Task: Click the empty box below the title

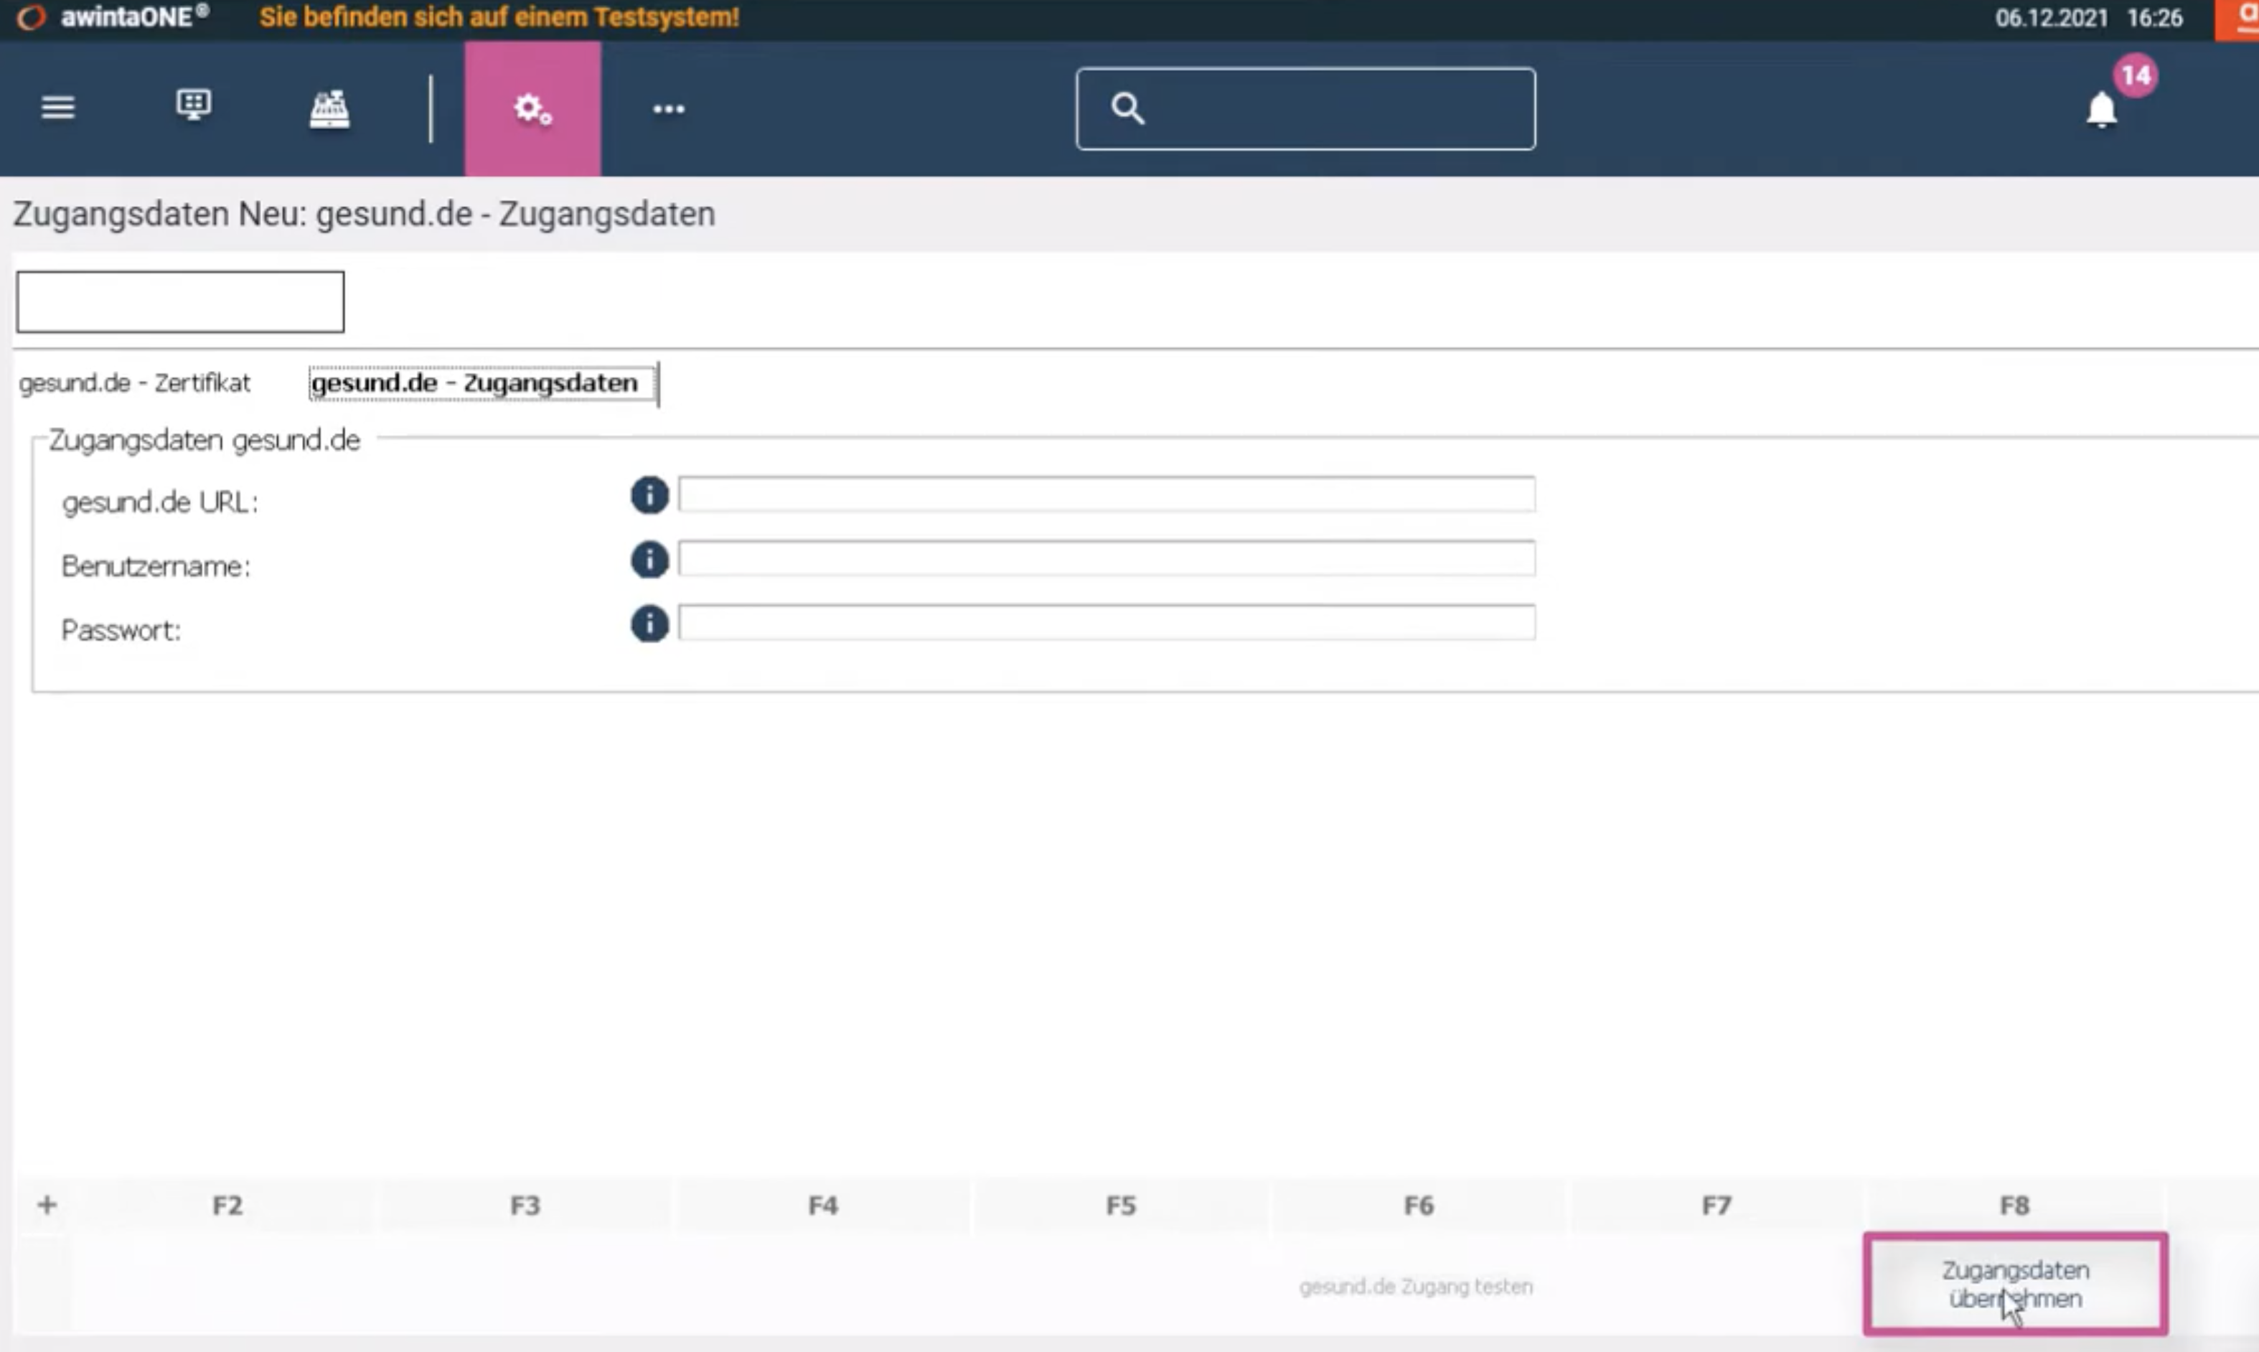Action: point(180,301)
